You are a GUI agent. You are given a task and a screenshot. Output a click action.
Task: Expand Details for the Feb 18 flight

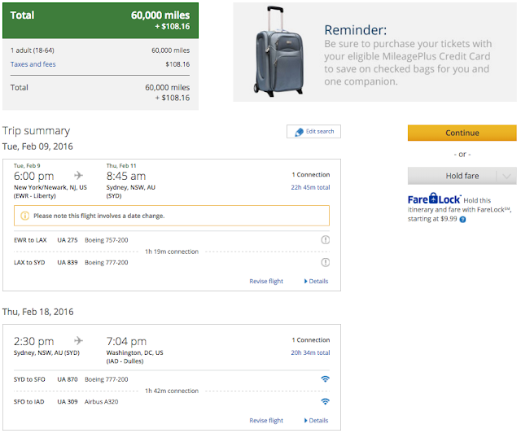coord(316,421)
